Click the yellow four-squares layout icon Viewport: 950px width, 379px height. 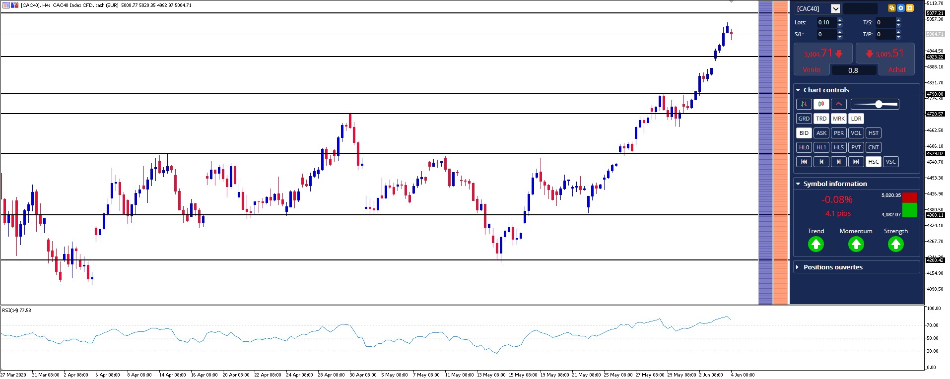click(x=909, y=8)
